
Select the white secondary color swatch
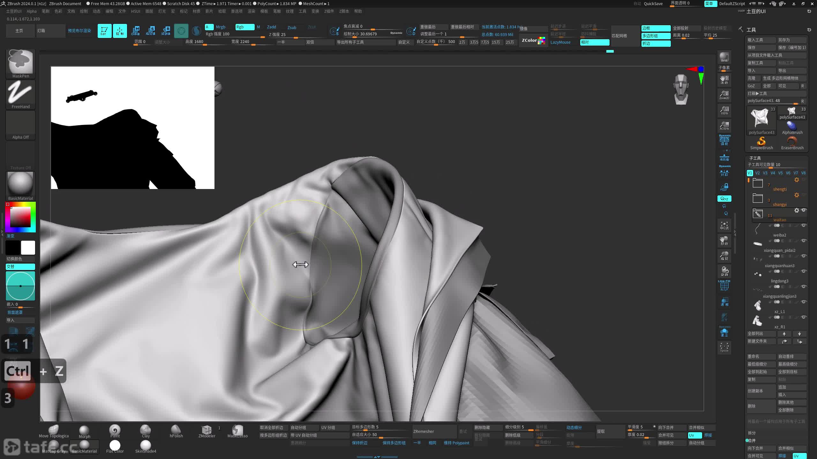coord(28,248)
